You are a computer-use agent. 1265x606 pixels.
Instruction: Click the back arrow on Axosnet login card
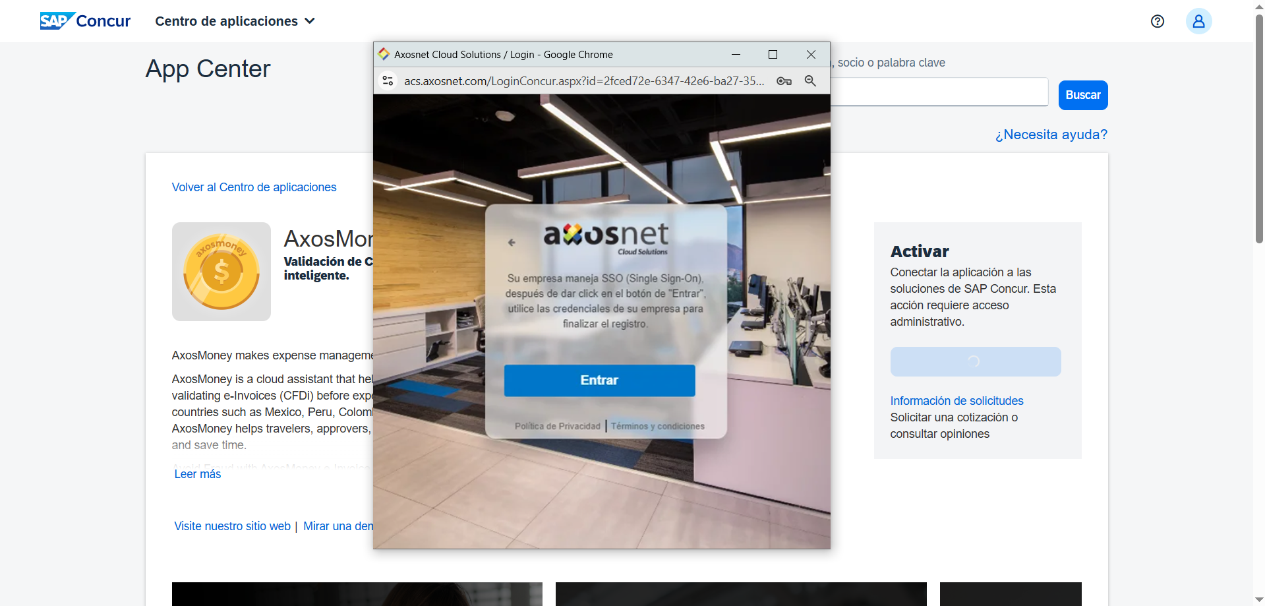coord(512,243)
